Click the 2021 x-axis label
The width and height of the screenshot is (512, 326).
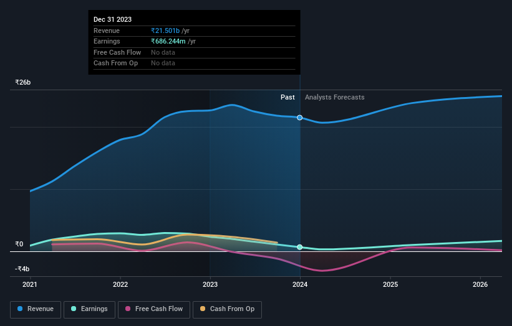coord(30,285)
